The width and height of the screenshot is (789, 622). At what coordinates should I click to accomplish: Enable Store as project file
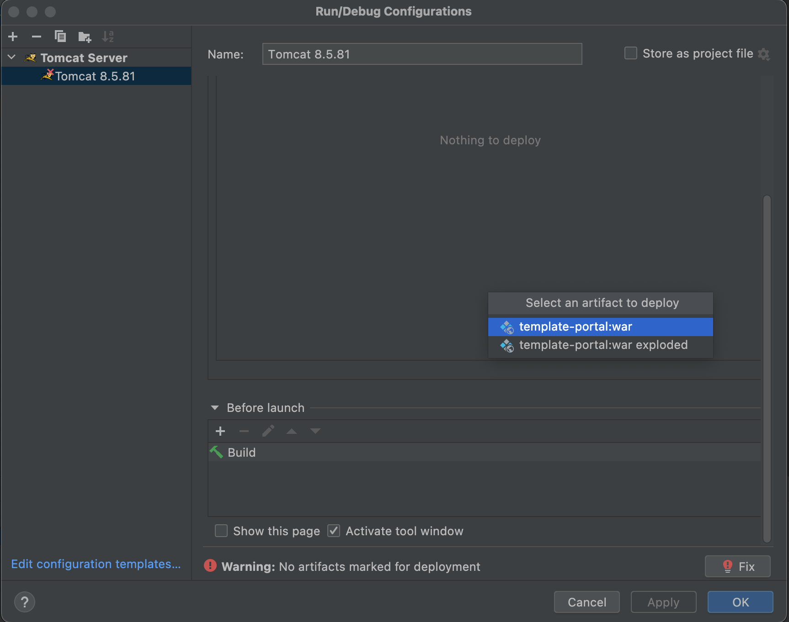pos(631,53)
